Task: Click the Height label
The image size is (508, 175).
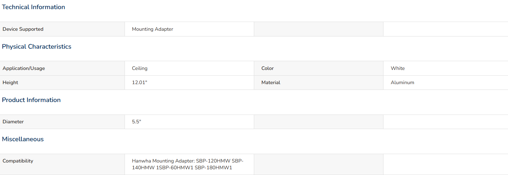Action: pyautogui.click(x=11, y=82)
